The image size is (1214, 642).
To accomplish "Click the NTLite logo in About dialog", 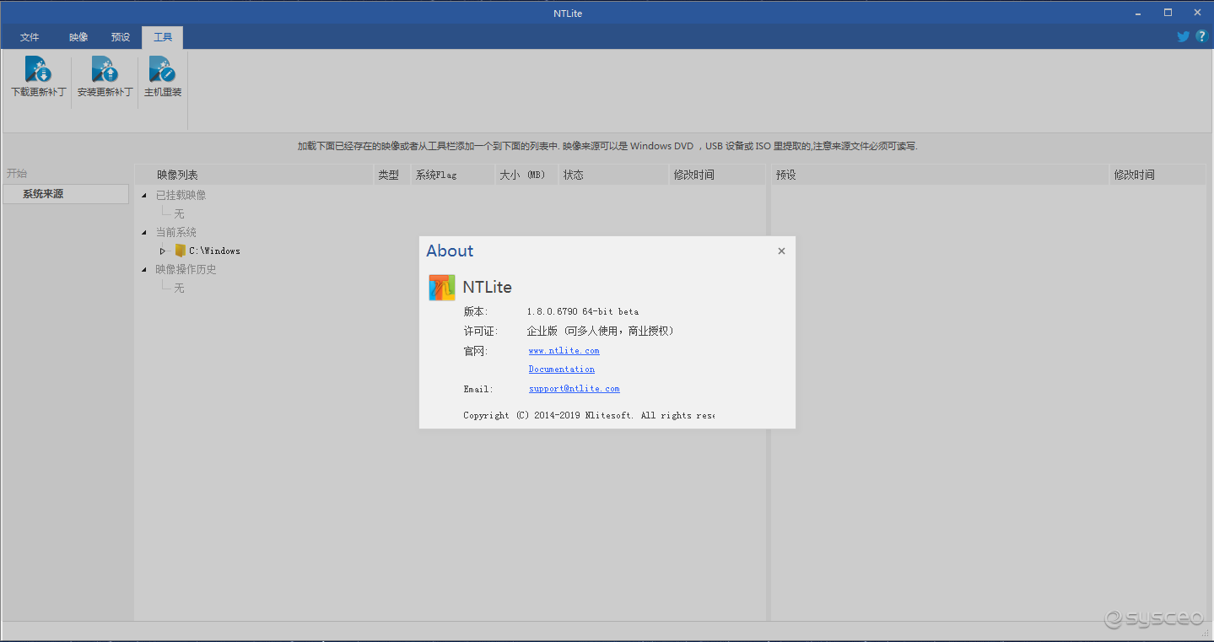I will click(442, 287).
